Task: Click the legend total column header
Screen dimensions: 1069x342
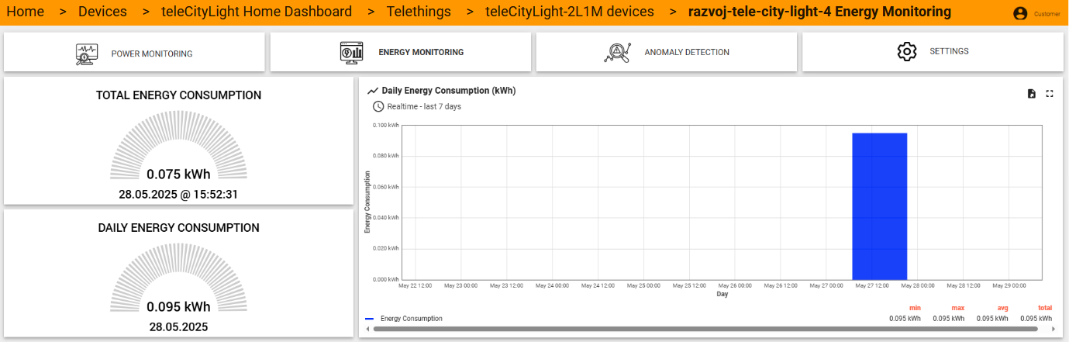Action: point(1045,309)
